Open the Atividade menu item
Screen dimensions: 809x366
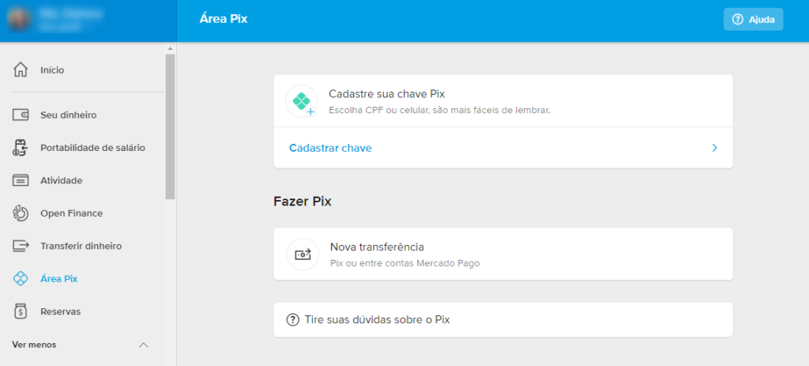point(62,180)
